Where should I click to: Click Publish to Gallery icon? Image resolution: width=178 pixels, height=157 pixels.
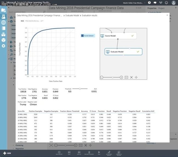pos(119,153)
